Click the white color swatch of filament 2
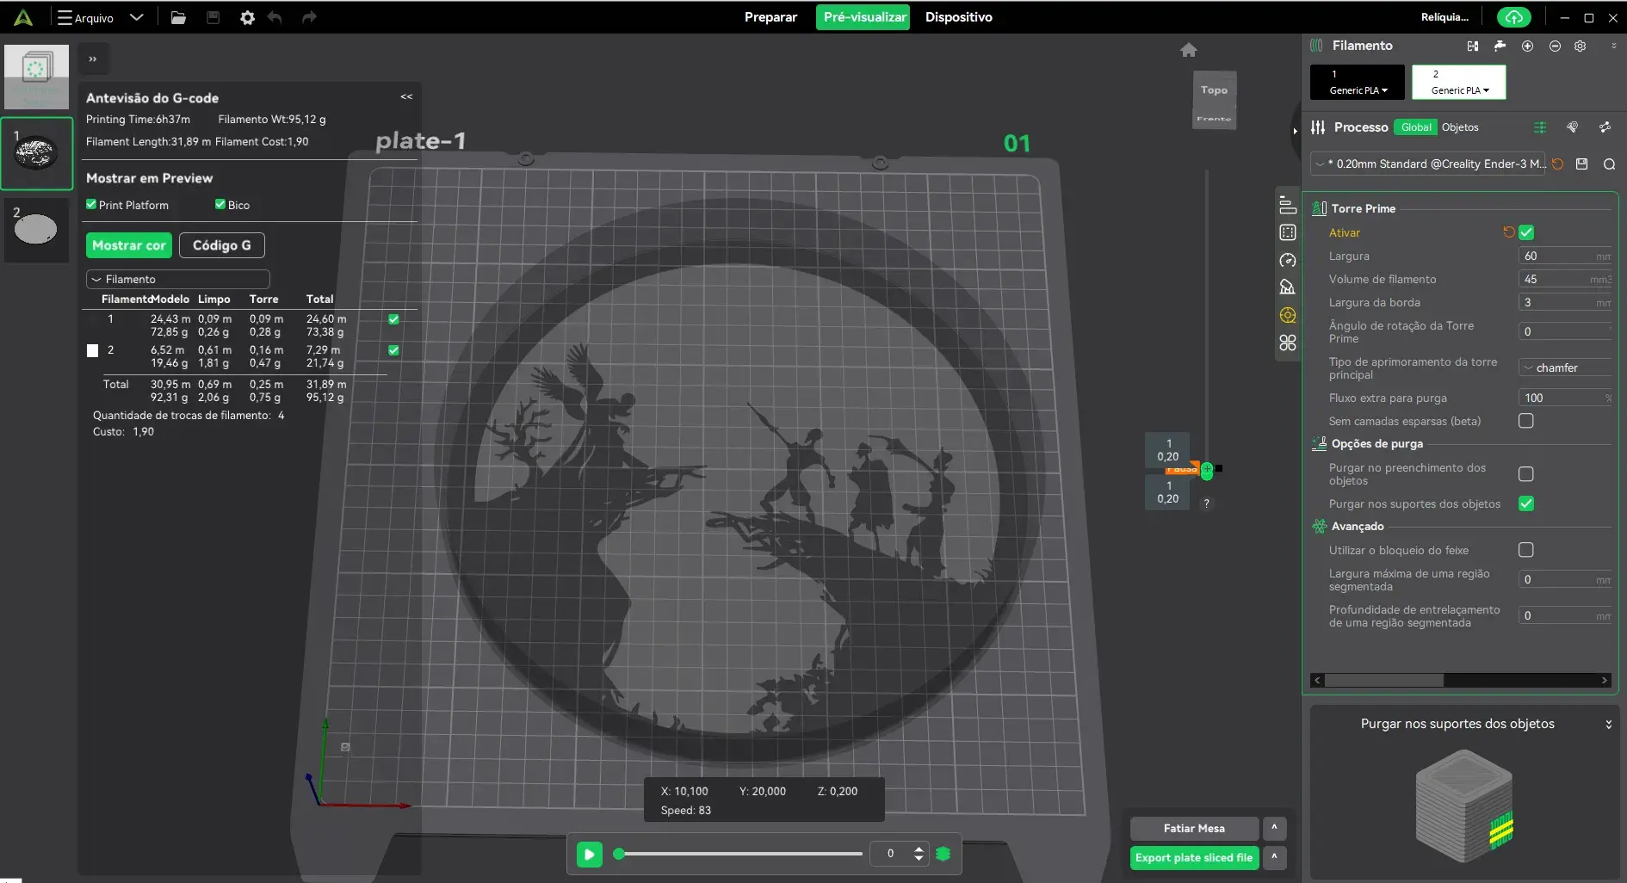 tap(92, 350)
